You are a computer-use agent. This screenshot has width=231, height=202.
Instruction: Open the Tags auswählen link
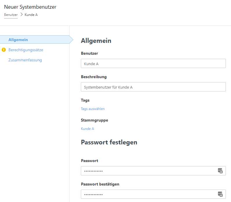coord(93,109)
